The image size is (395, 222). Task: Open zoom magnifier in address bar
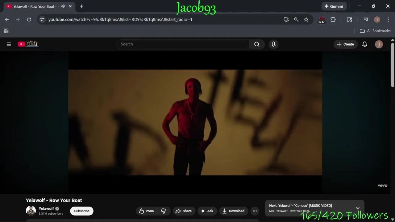[296, 19]
